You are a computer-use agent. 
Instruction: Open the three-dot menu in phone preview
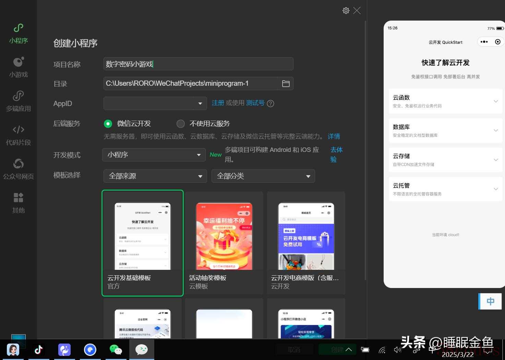pyautogui.click(x=484, y=42)
